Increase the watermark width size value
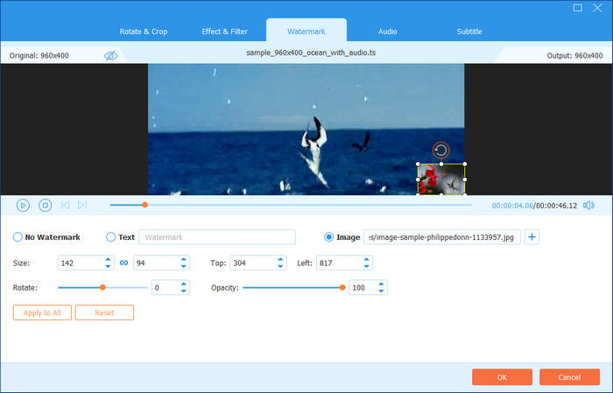The width and height of the screenshot is (613, 393). pyautogui.click(x=108, y=259)
